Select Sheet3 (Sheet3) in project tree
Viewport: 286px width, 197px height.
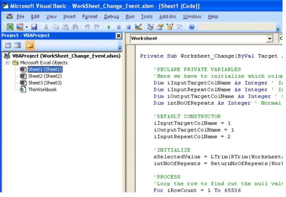click(45, 83)
